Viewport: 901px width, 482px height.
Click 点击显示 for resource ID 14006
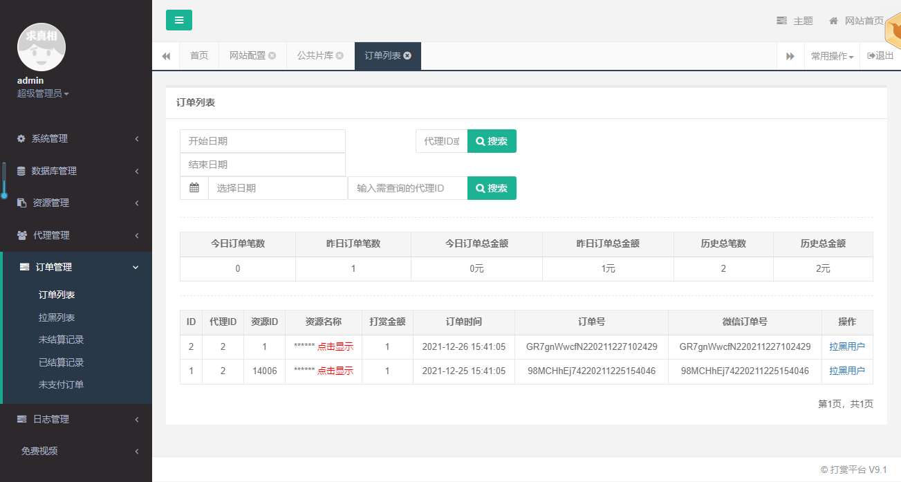pyautogui.click(x=335, y=371)
